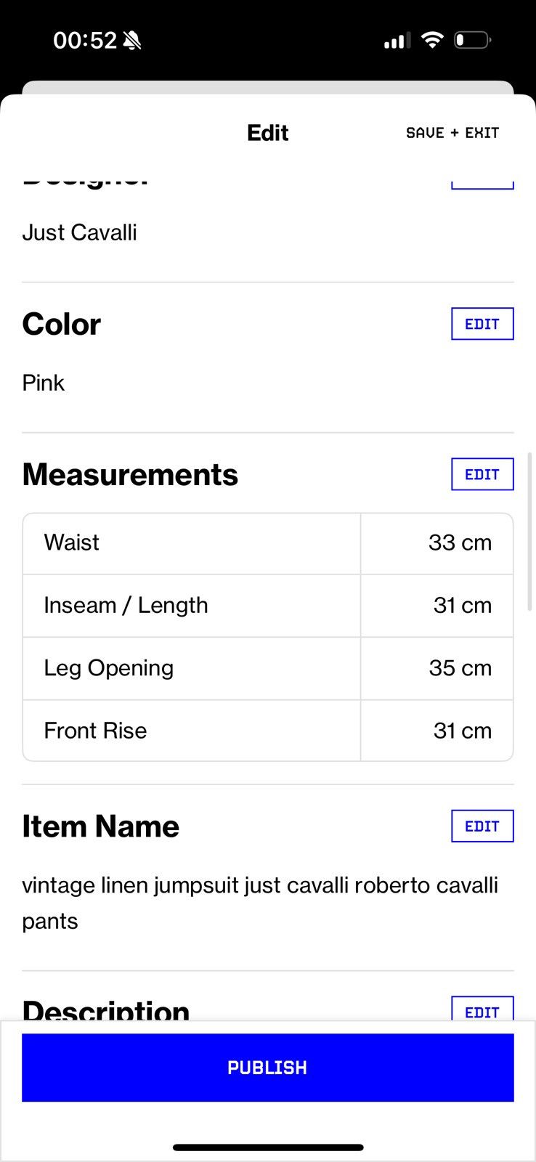Tap the home indicator bar at bottom
This screenshot has width=536, height=1162.
click(268, 1147)
